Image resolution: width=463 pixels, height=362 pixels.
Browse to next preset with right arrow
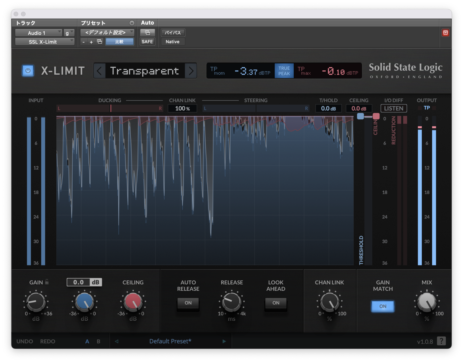coord(191,71)
